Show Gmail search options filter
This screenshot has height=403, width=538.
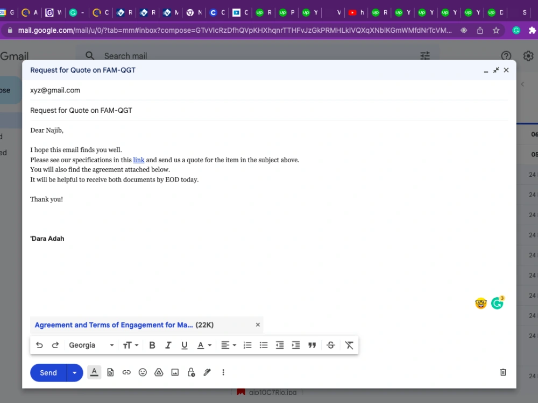pos(425,55)
